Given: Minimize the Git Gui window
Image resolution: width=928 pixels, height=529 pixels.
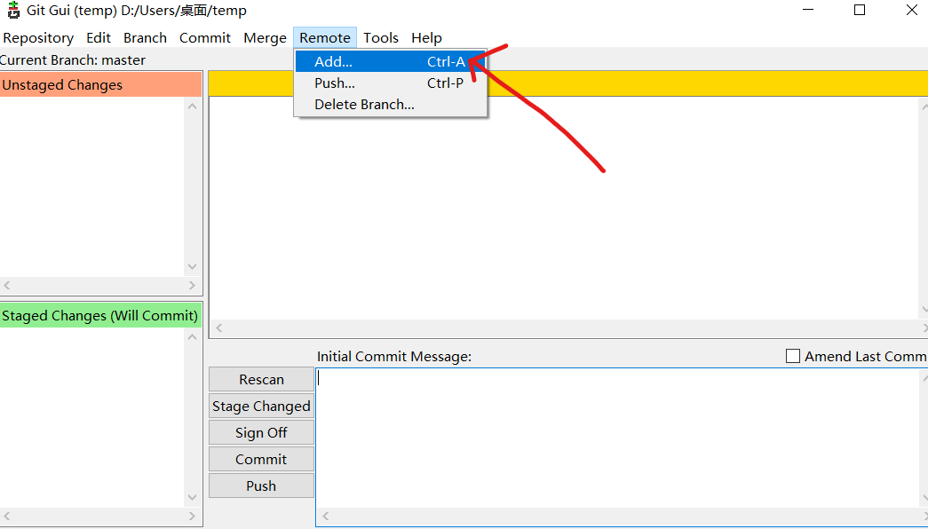Looking at the screenshot, I should pyautogui.click(x=808, y=10).
